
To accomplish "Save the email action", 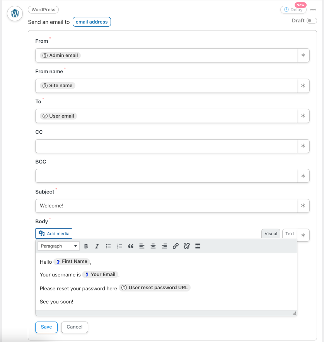I will click(46, 327).
